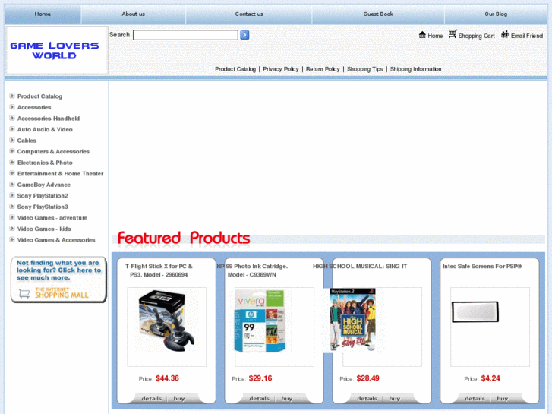Click the Sony PlayStation2 arrow icon
552x414 pixels.
click(x=12, y=195)
